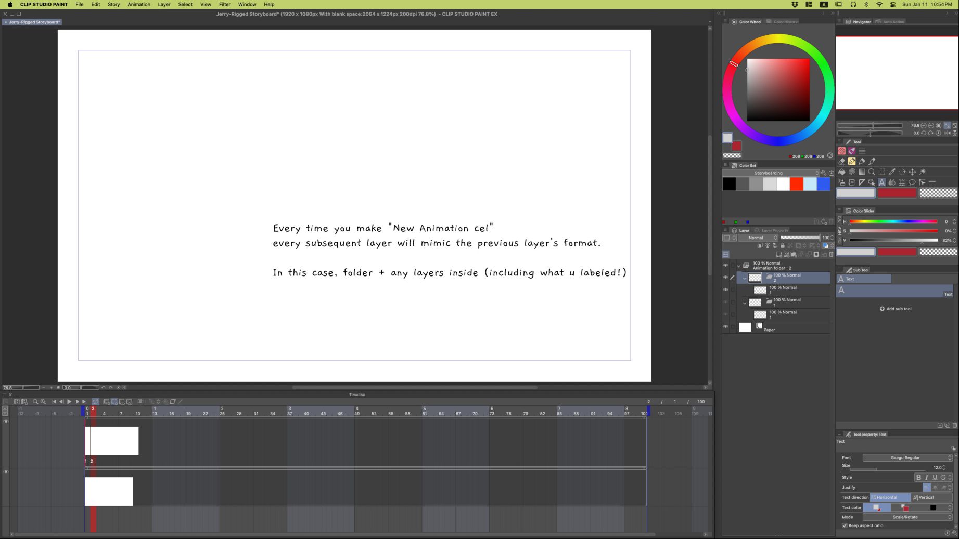This screenshot has height=539, width=959.
Task: Select the Ruler tool
Action: 862,182
